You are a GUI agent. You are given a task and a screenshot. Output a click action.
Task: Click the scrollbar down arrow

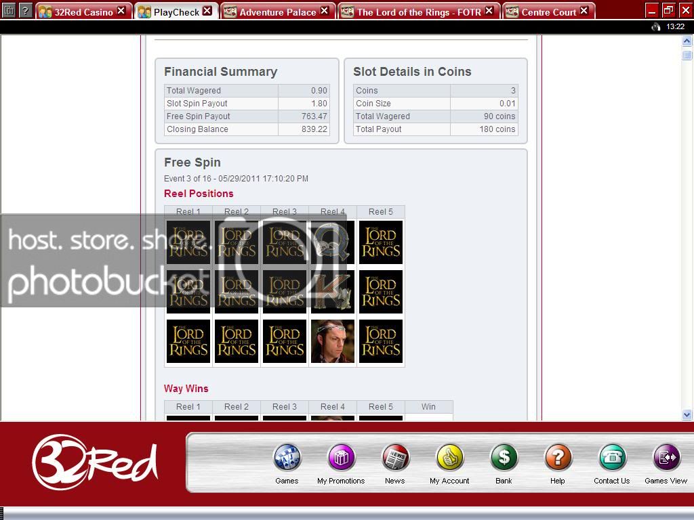(x=687, y=415)
